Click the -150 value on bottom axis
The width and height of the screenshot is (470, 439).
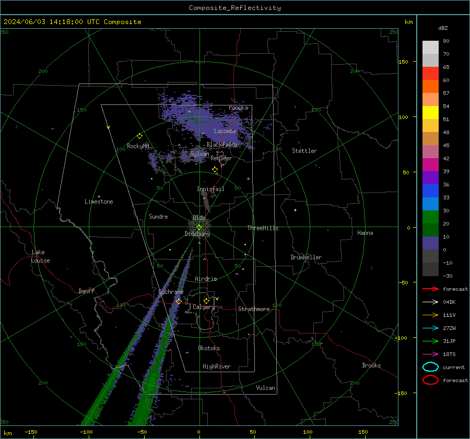coord(31,432)
